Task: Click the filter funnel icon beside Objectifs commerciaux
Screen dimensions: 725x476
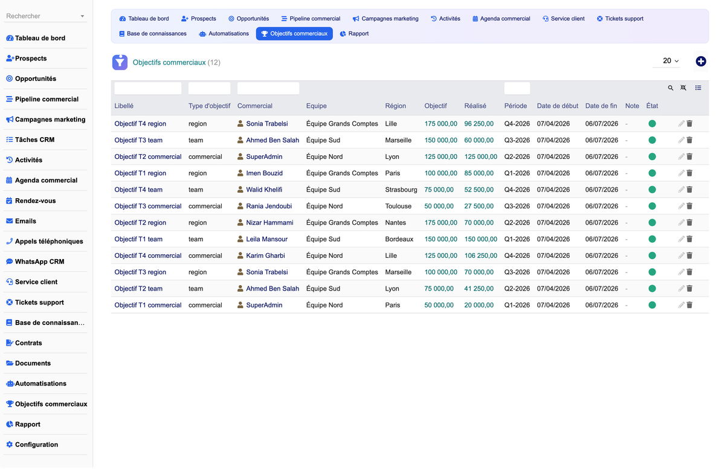Action: coord(120,62)
